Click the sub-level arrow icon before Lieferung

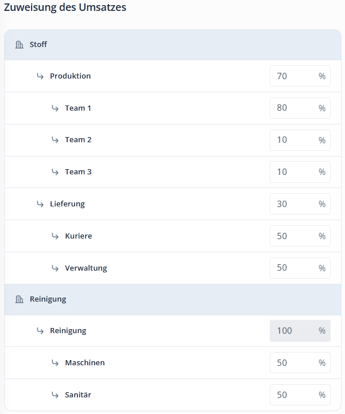point(40,204)
